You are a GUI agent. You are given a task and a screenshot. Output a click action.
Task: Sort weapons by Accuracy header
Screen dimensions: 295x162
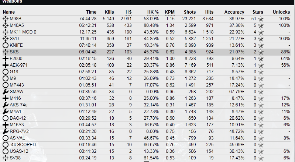[234, 12]
